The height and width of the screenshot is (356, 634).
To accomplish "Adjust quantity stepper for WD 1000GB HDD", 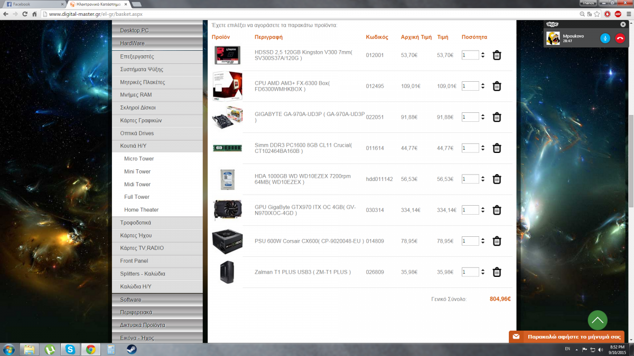I will point(483,179).
